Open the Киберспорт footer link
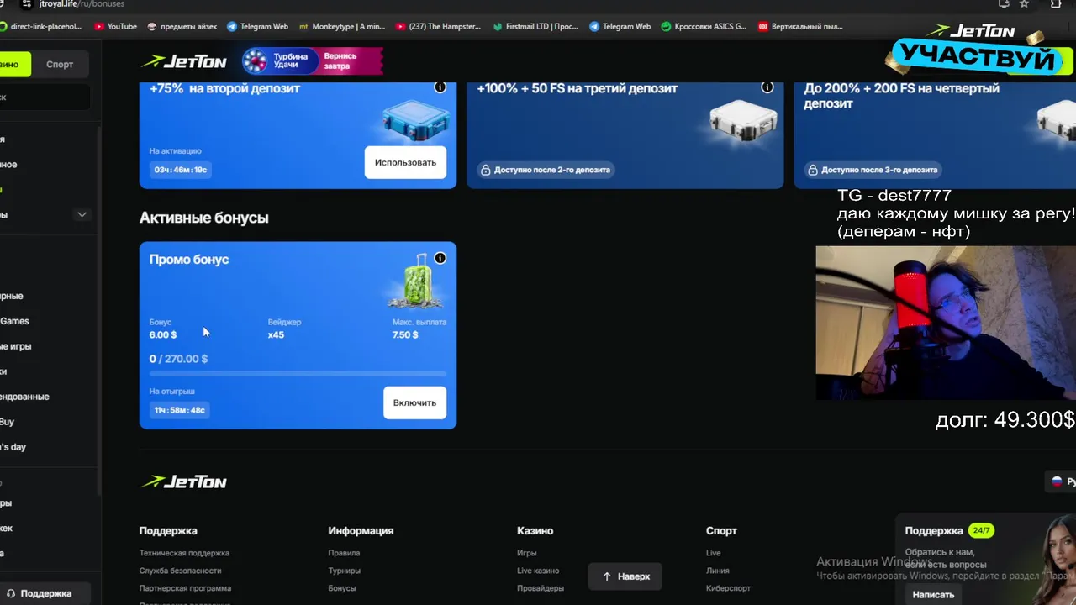The height and width of the screenshot is (605, 1076). (x=728, y=588)
